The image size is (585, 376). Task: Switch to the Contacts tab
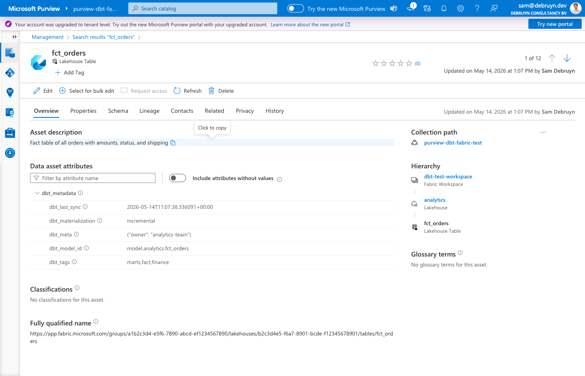tap(182, 111)
